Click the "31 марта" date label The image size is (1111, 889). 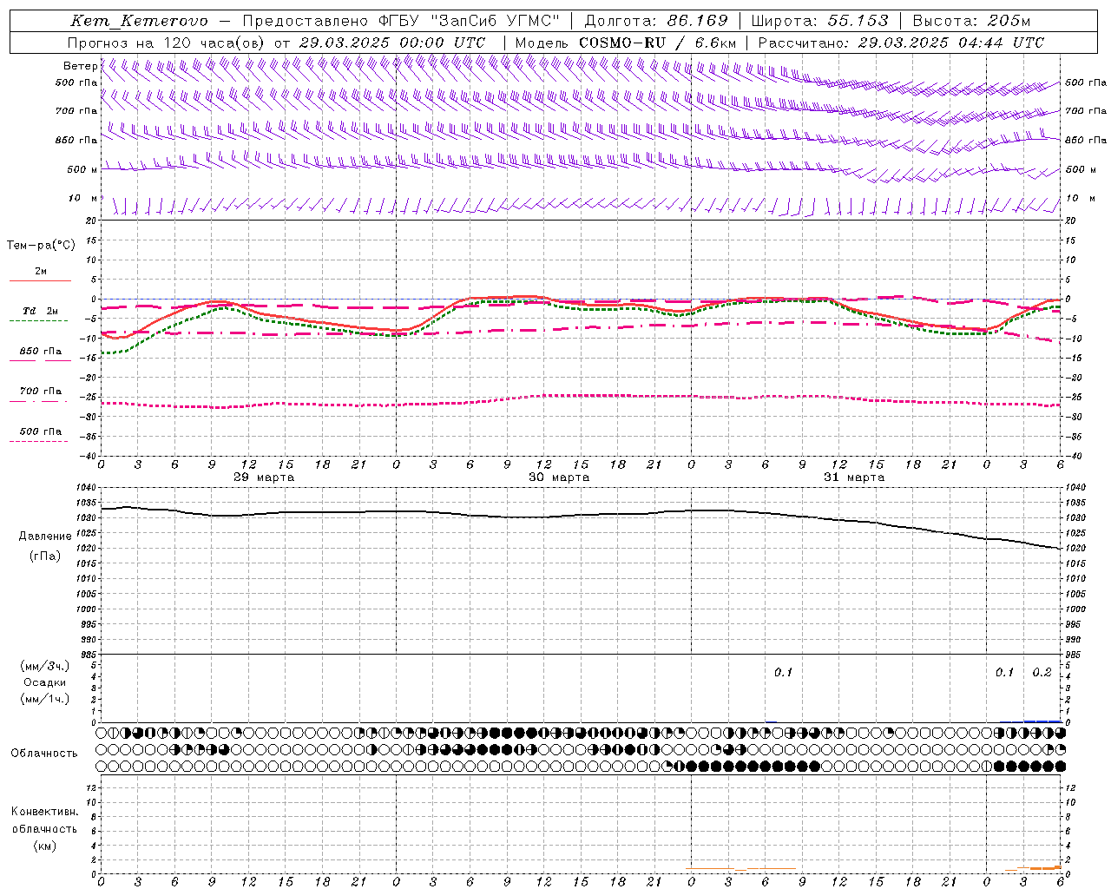[854, 477]
